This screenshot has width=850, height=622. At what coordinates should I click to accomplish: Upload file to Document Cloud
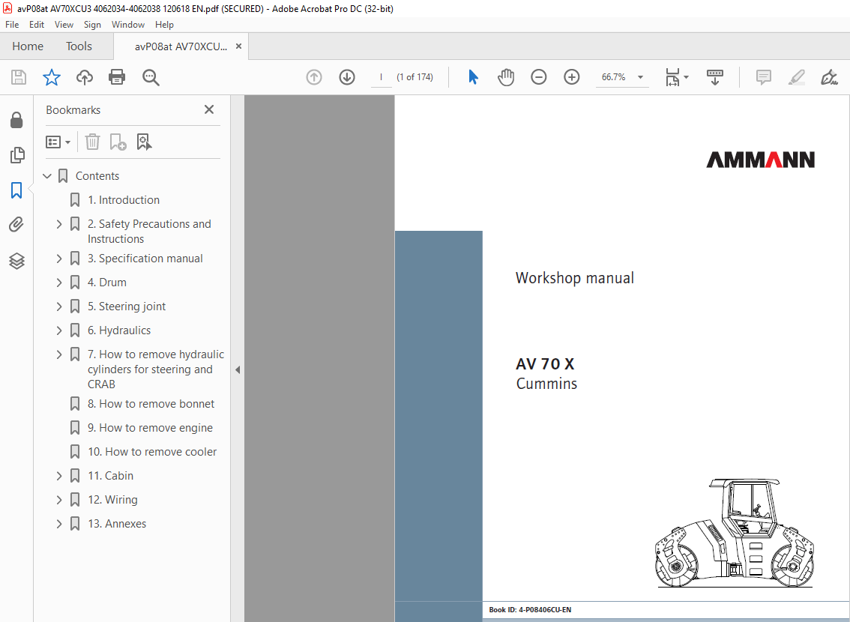tap(85, 77)
